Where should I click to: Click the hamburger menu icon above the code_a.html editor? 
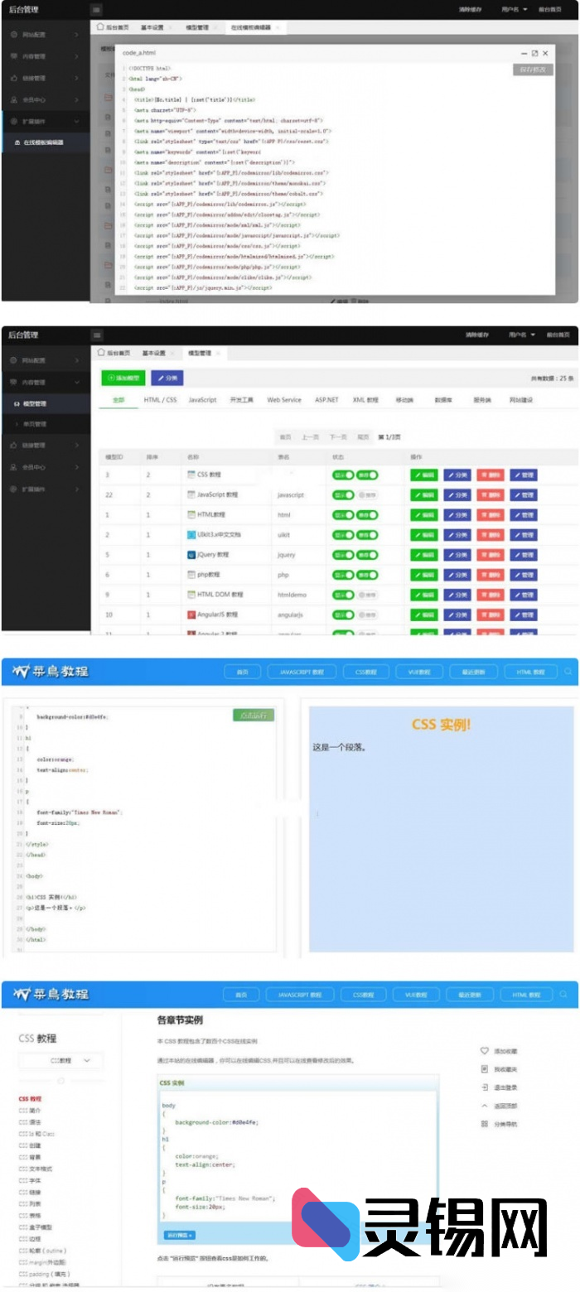pyautogui.click(x=97, y=10)
